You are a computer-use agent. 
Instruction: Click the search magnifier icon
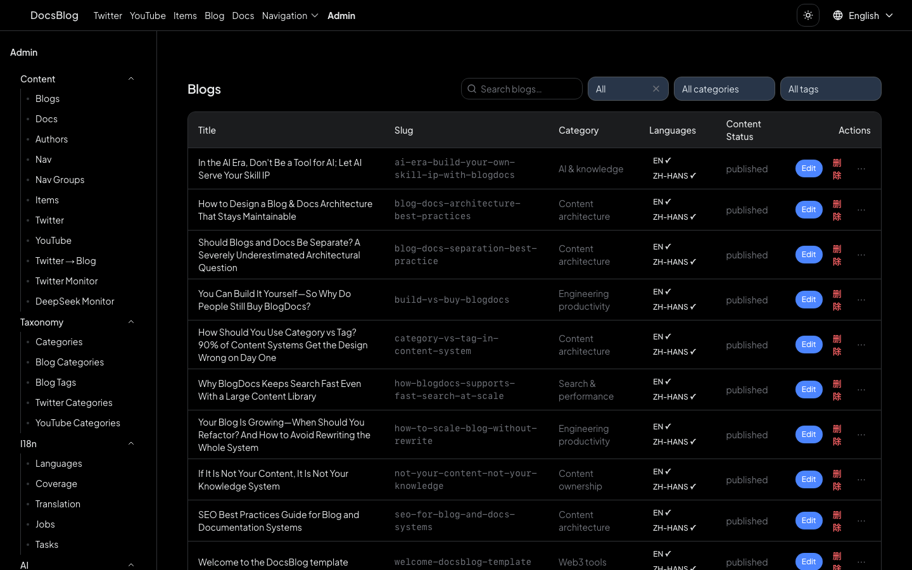pyautogui.click(x=472, y=89)
